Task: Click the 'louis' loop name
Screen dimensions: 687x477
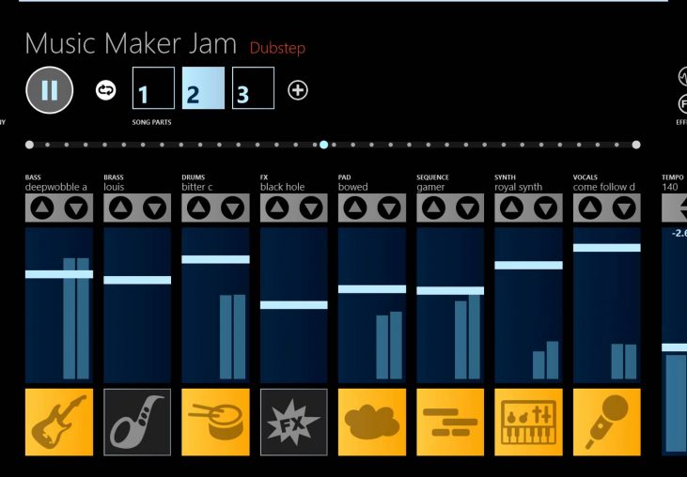Action: click(x=114, y=187)
